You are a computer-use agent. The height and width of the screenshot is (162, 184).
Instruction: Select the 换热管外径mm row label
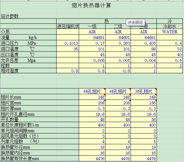(40, 147)
